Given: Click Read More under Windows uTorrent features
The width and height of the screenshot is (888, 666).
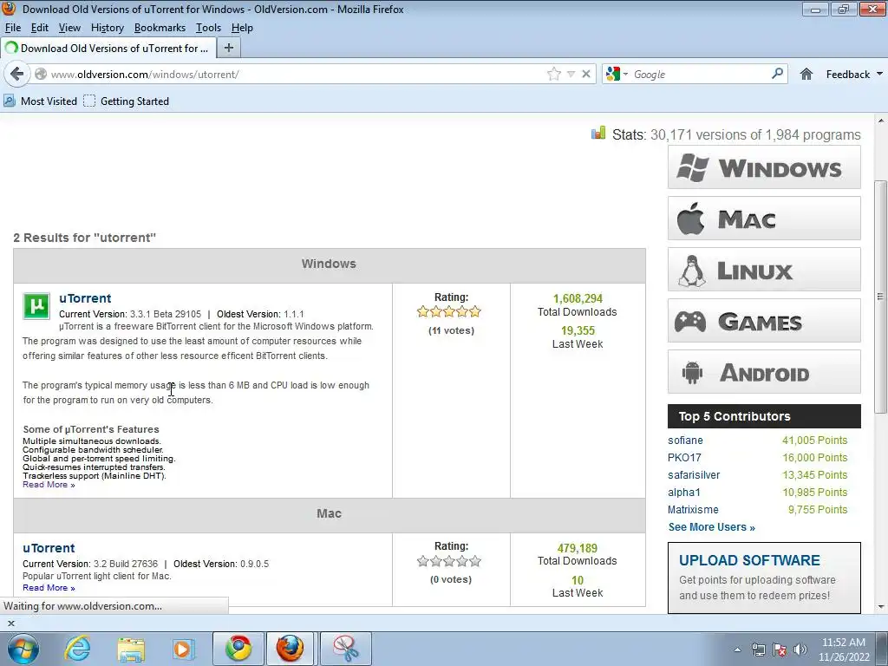Looking at the screenshot, I should pos(49,485).
